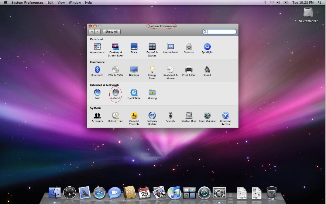Open the Apple menu

coord(6,3)
